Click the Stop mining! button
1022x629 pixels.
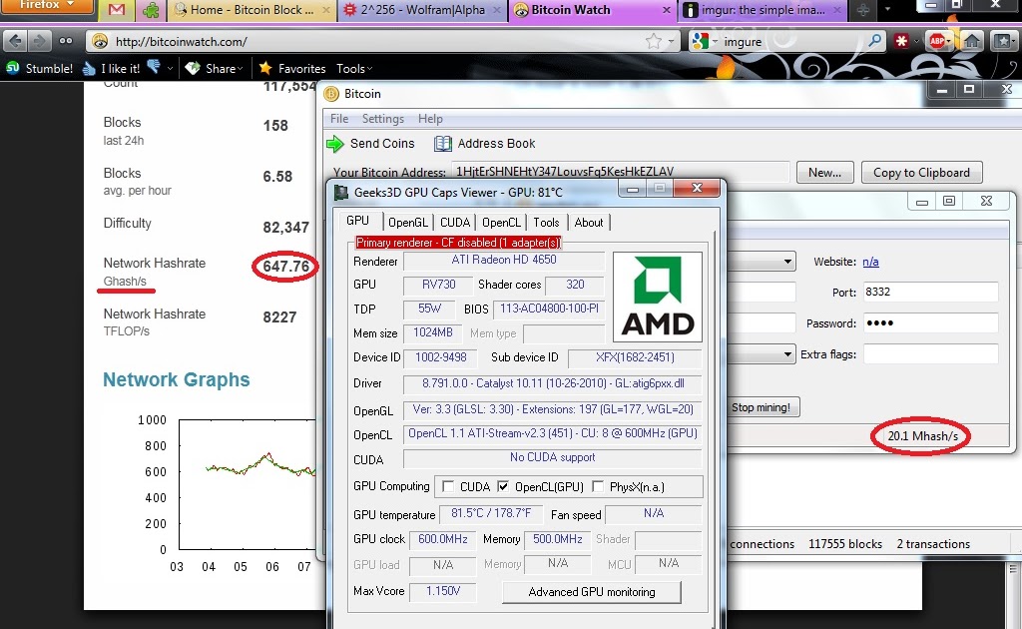pos(761,407)
